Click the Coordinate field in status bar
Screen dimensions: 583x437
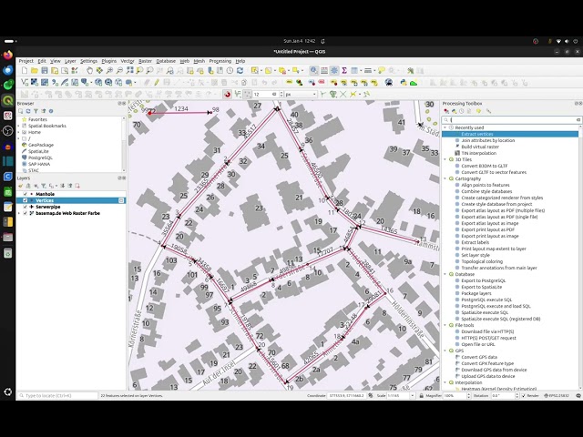point(346,396)
